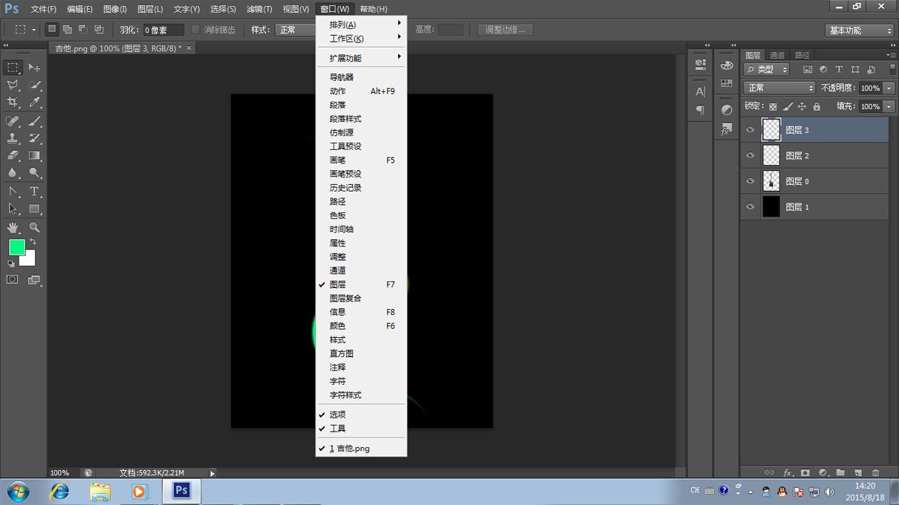Open the fill 填充 slider arrow
The image size is (899, 505).
pos(889,106)
